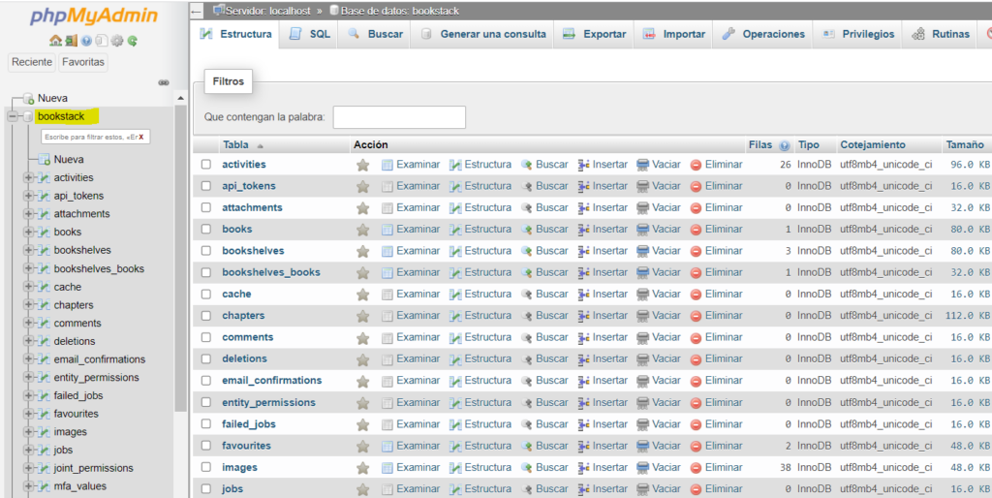Click sidebar scrollbar up arrow
This screenshot has width=992, height=498.
pos(181,100)
